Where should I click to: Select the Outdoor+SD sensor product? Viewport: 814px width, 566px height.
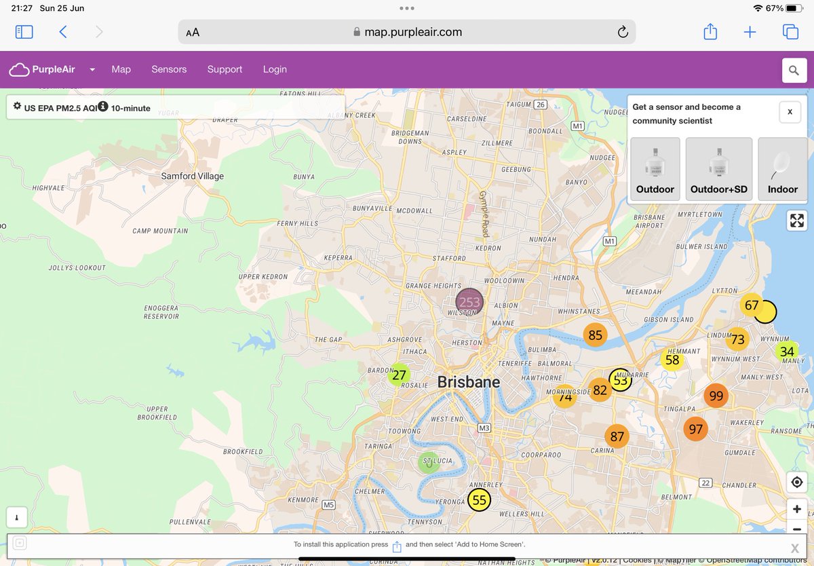(x=719, y=169)
